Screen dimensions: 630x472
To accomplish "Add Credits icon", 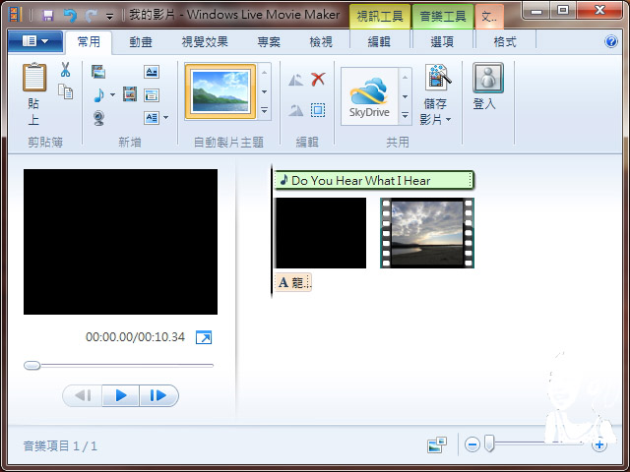I will [152, 118].
